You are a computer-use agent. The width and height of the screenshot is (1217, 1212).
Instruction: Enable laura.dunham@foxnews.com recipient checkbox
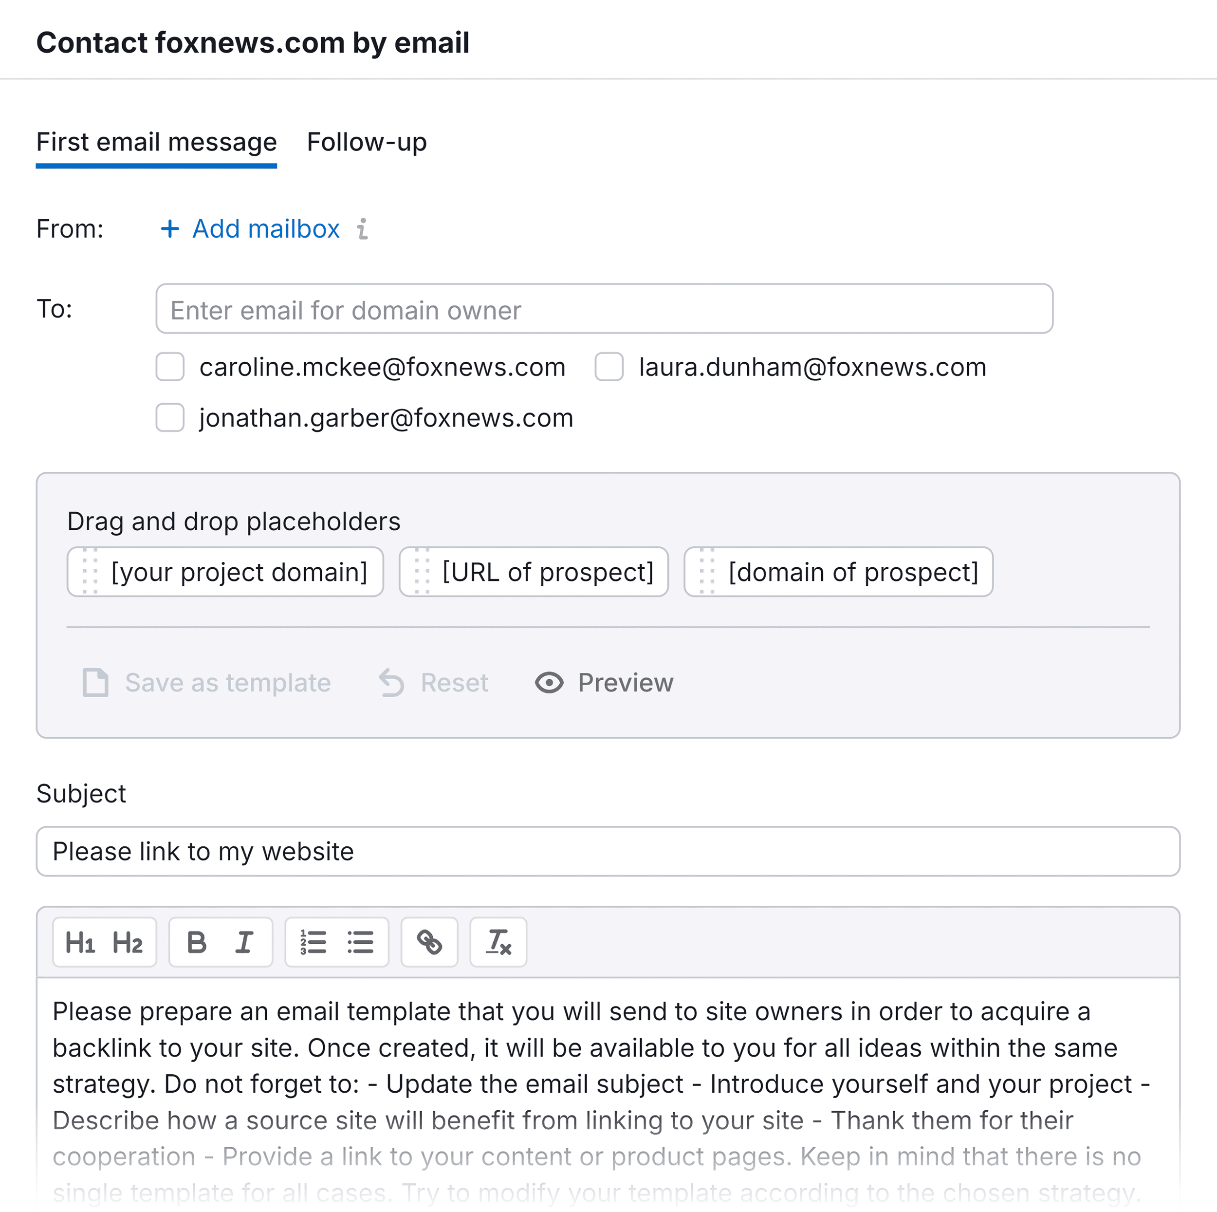[x=608, y=367]
